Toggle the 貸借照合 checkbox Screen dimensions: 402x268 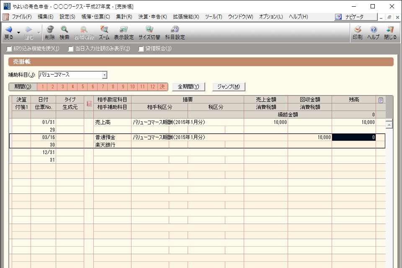click(x=141, y=49)
